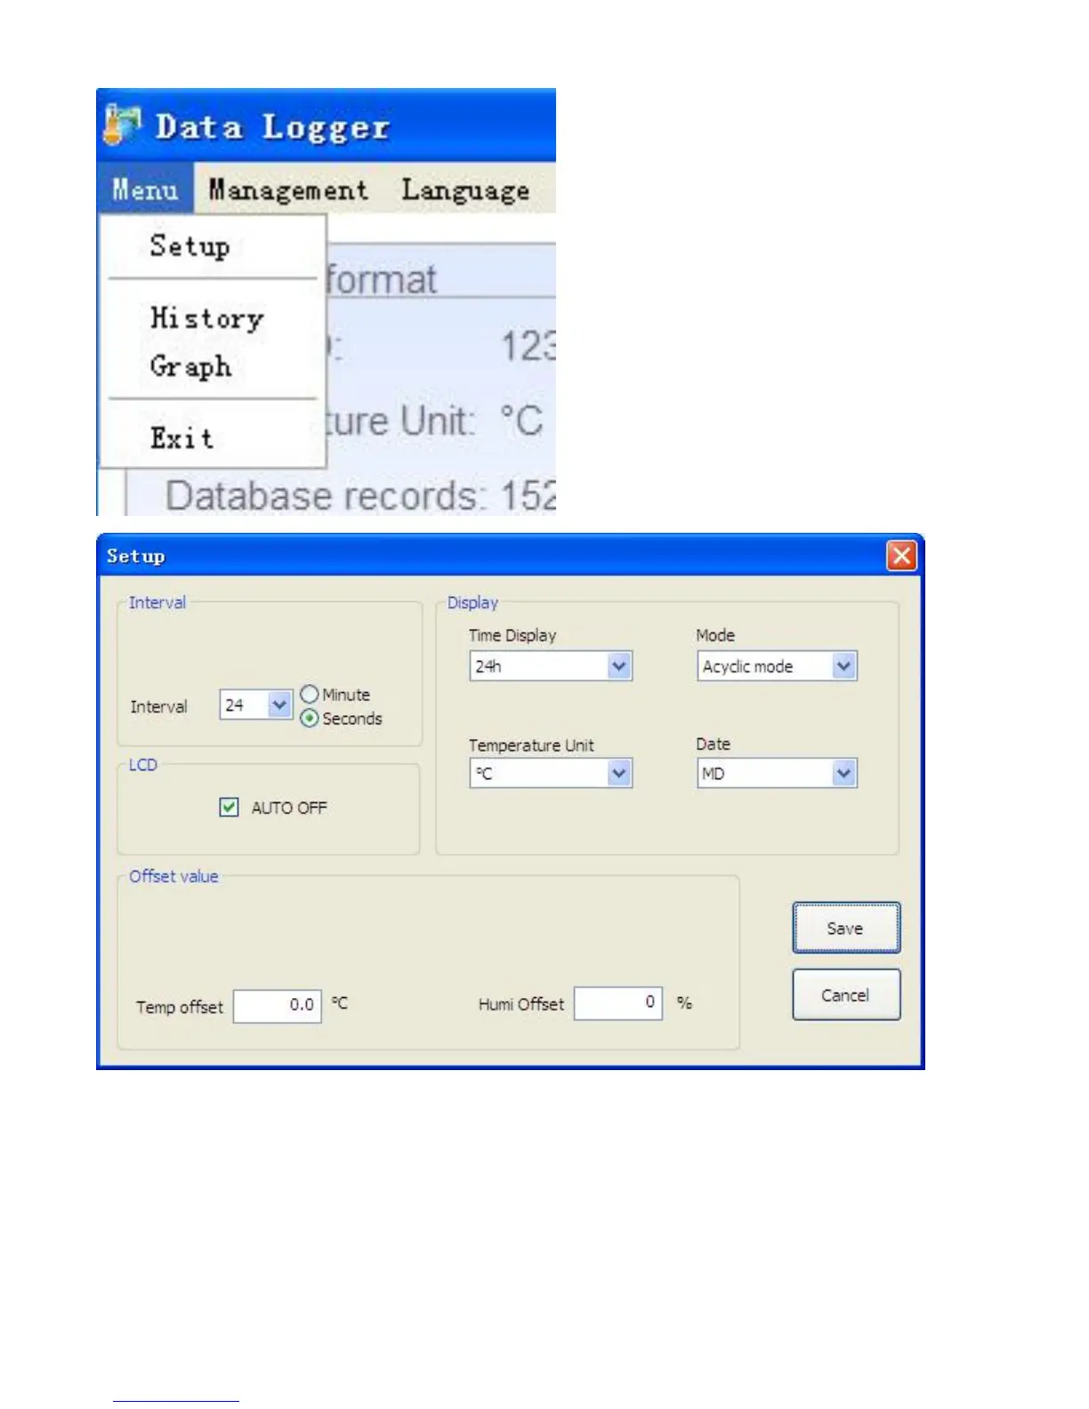Choose Exit from the Menu dropdown
Viewport: 1089px width, 1409px height.
pyautogui.click(x=181, y=438)
